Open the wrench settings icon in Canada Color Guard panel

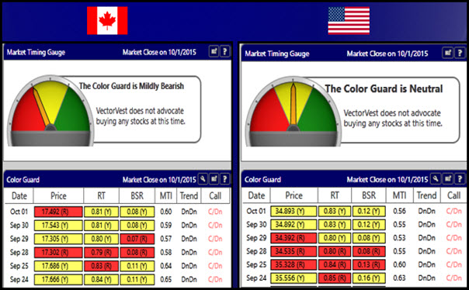203,179
